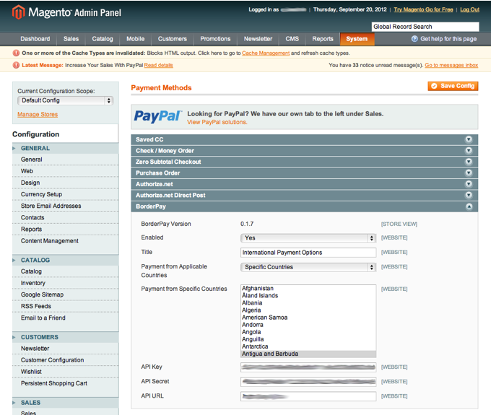Viewport: 491px width, 415px height.
Task: Open Persistent Shopping Cart configuration
Action: coord(66,383)
